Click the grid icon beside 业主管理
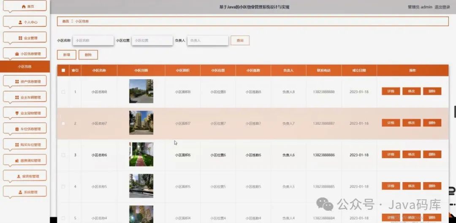Viewport: 456px width, 223px height. point(20,38)
